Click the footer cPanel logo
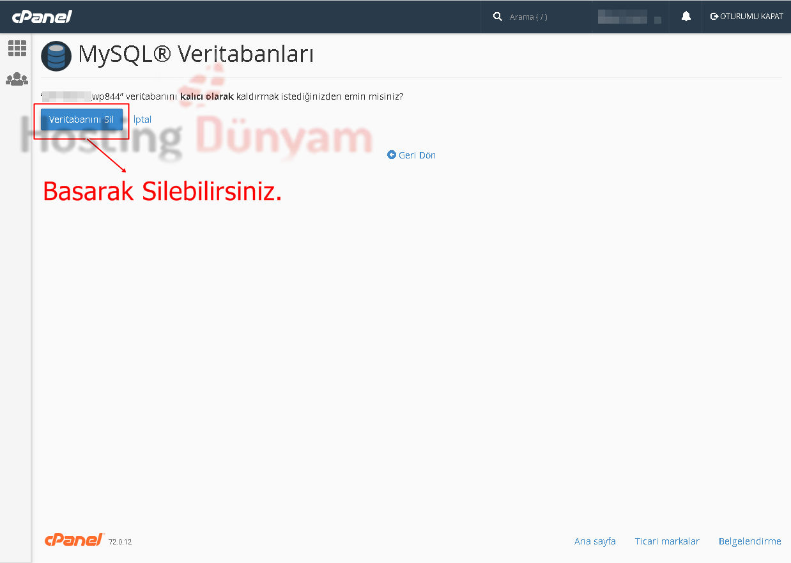Screen dimensions: 791x563 click(x=75, y=539)
